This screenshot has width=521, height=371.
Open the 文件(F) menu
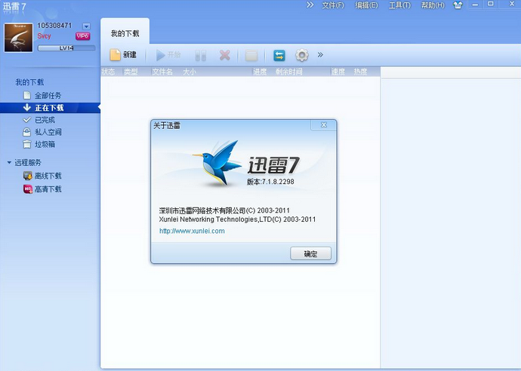(x=332, y=5)
